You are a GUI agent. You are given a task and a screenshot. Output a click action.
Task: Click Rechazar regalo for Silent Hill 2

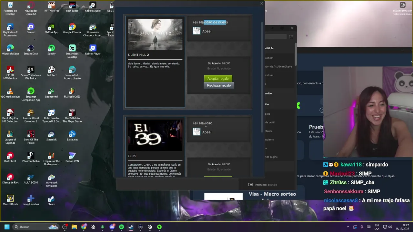(219, 85)
